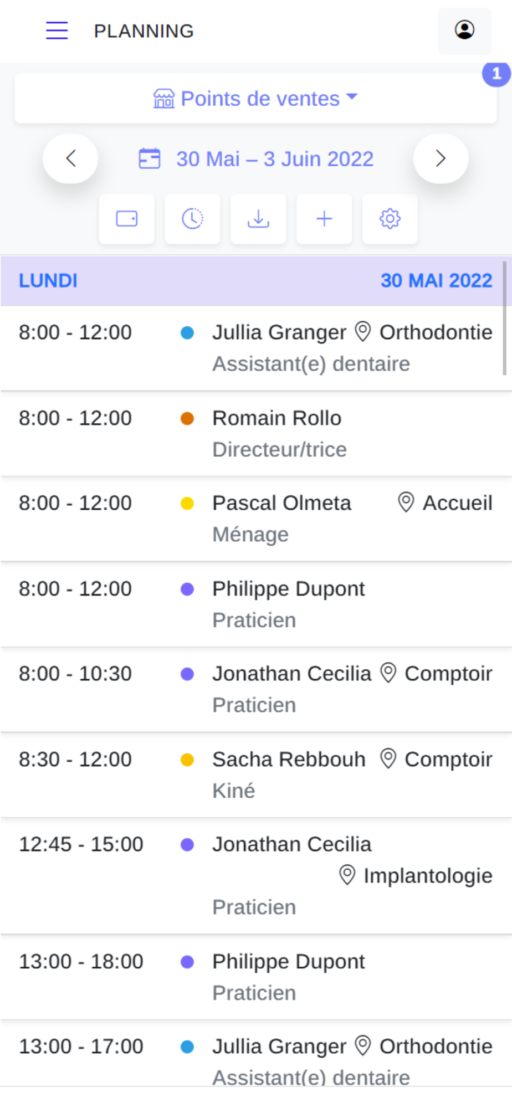Go to previous week with left chevron
This screenshot has height=1108, width=512.
point(70,158)
